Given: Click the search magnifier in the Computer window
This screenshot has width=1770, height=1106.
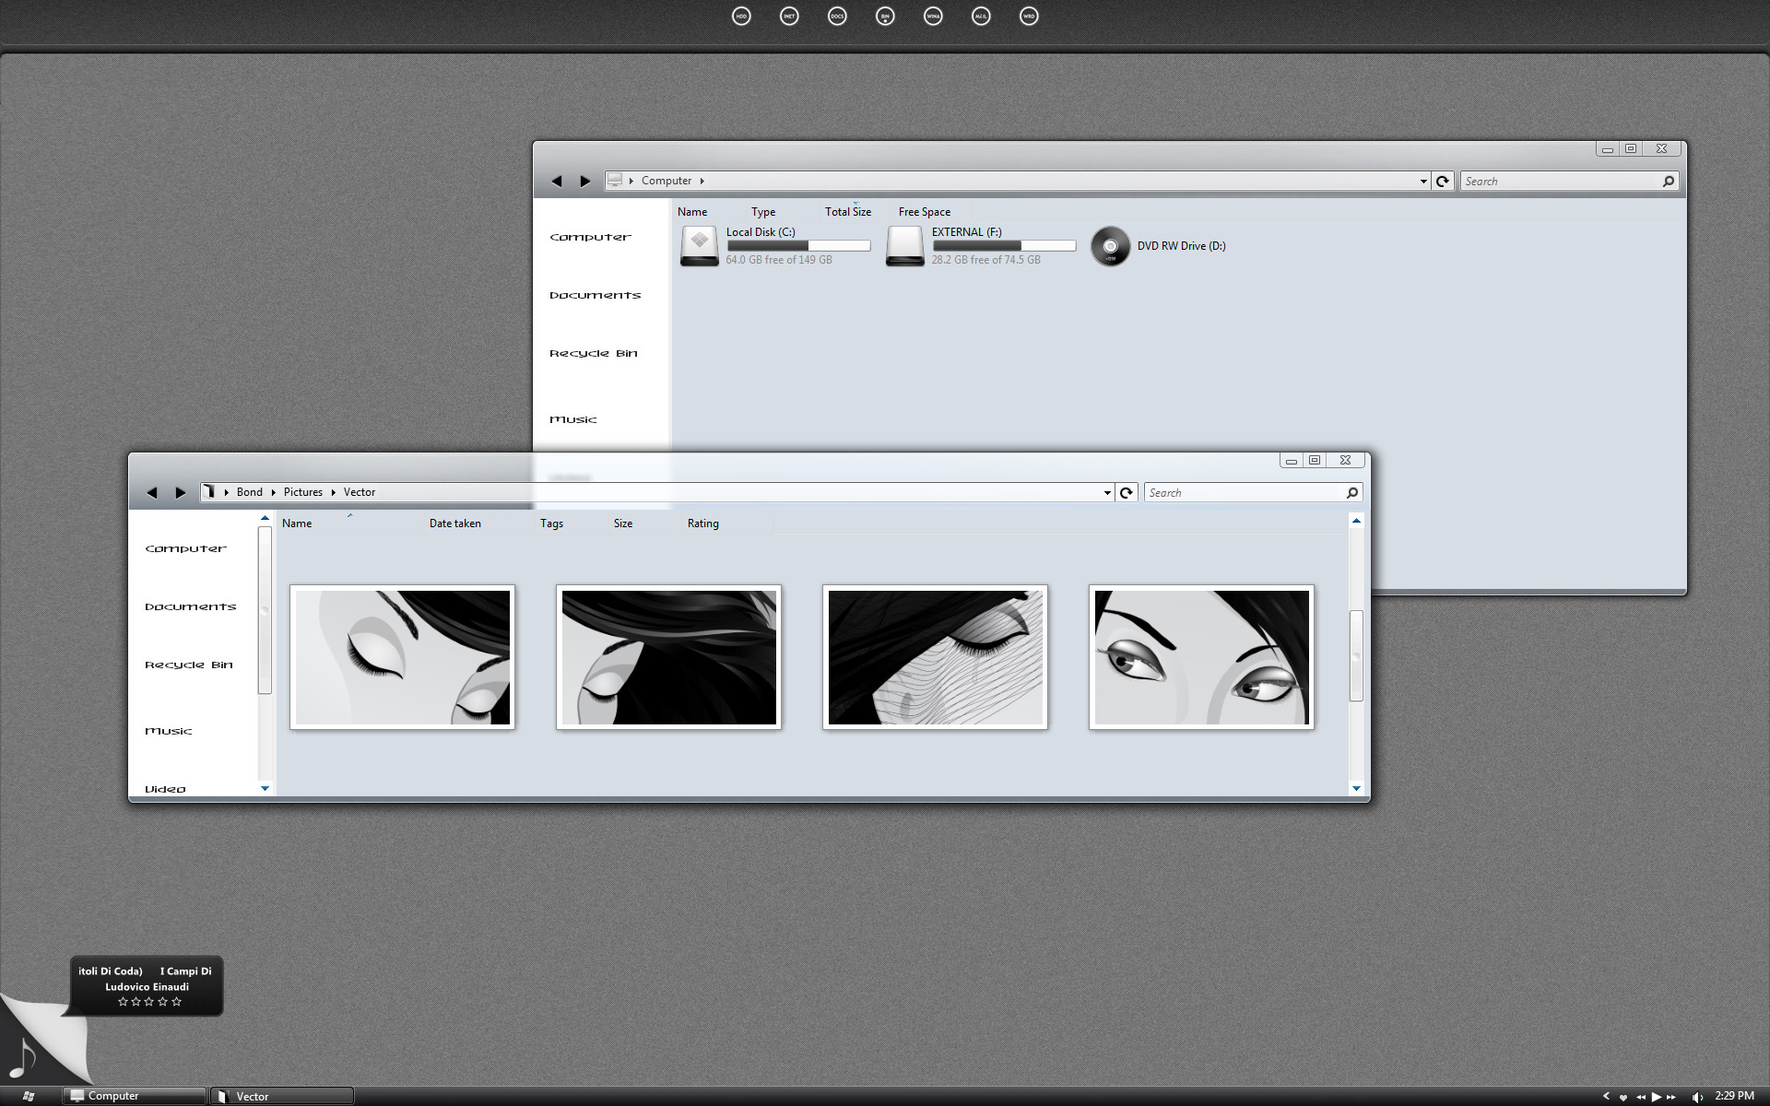Looking at the screenshot, I should pos(1668,182).
